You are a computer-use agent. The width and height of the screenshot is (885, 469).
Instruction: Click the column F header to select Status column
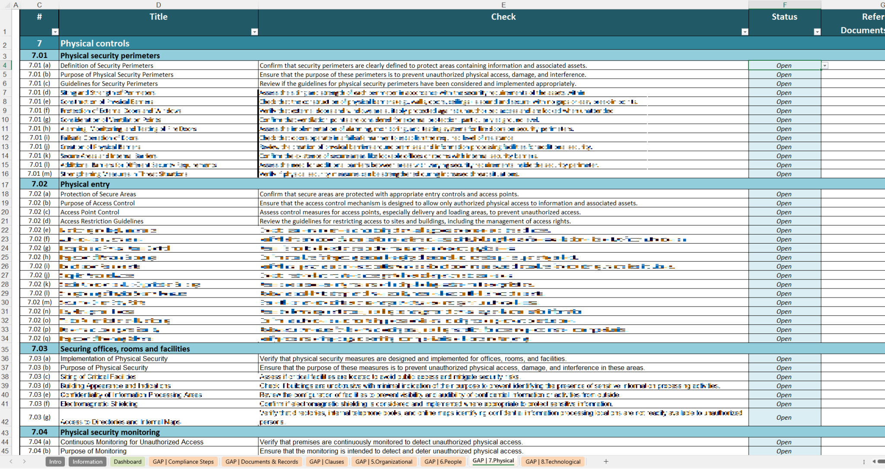click(x=784, y=5)
